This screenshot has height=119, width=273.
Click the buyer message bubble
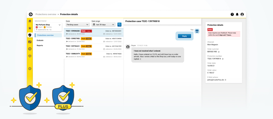tap(158, 55)
